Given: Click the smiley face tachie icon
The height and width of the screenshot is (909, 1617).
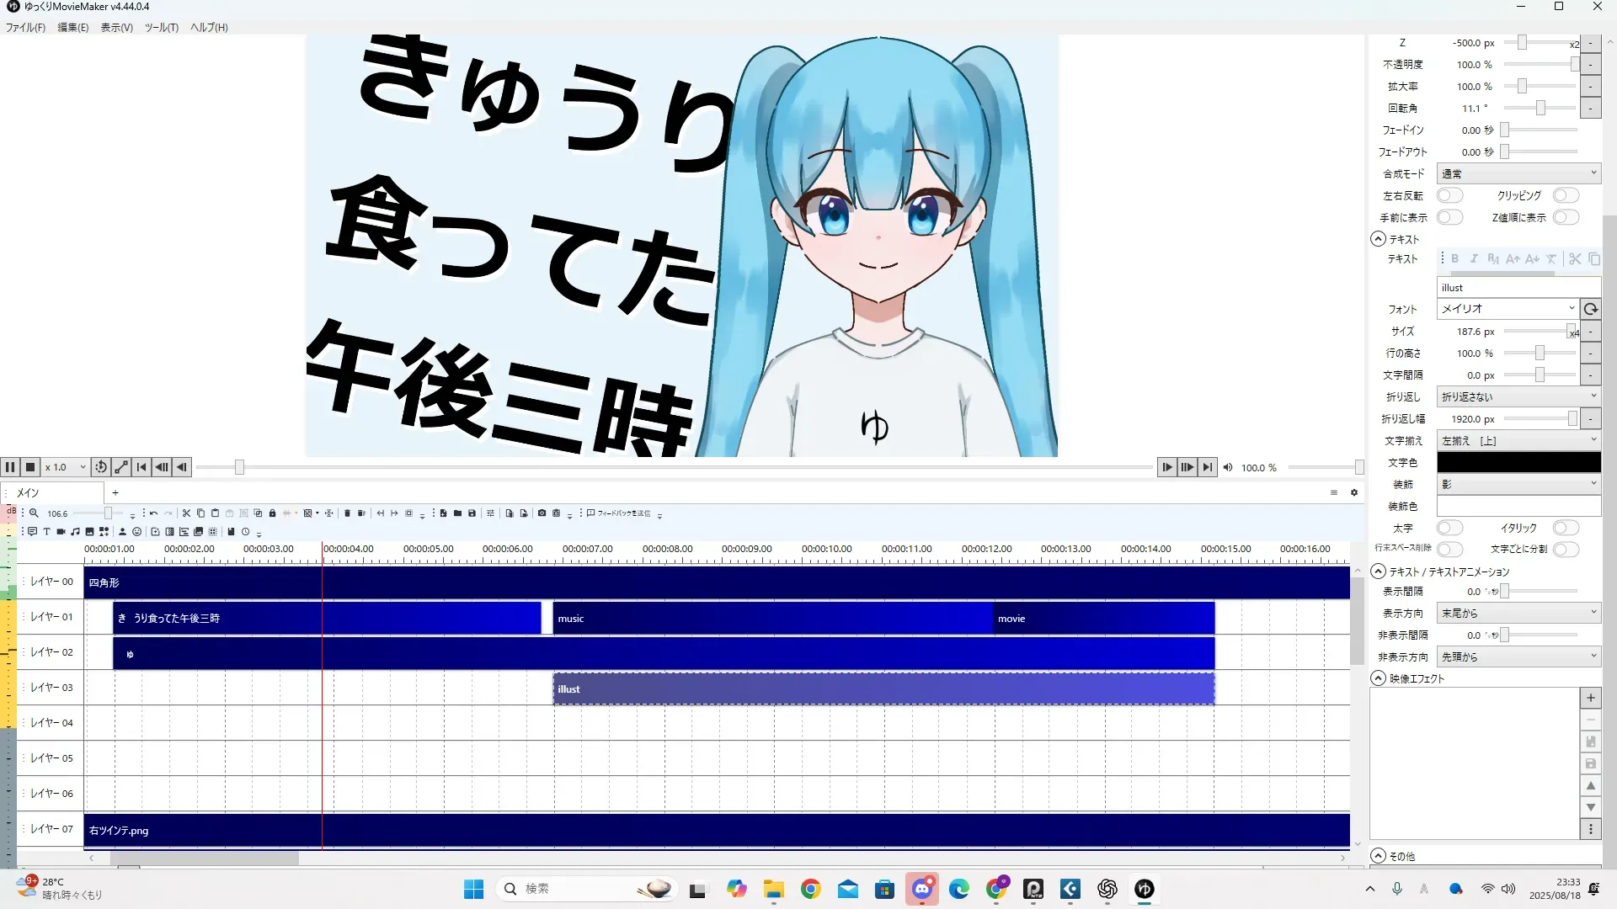Looking at the screenshot, I should [136, 532].
